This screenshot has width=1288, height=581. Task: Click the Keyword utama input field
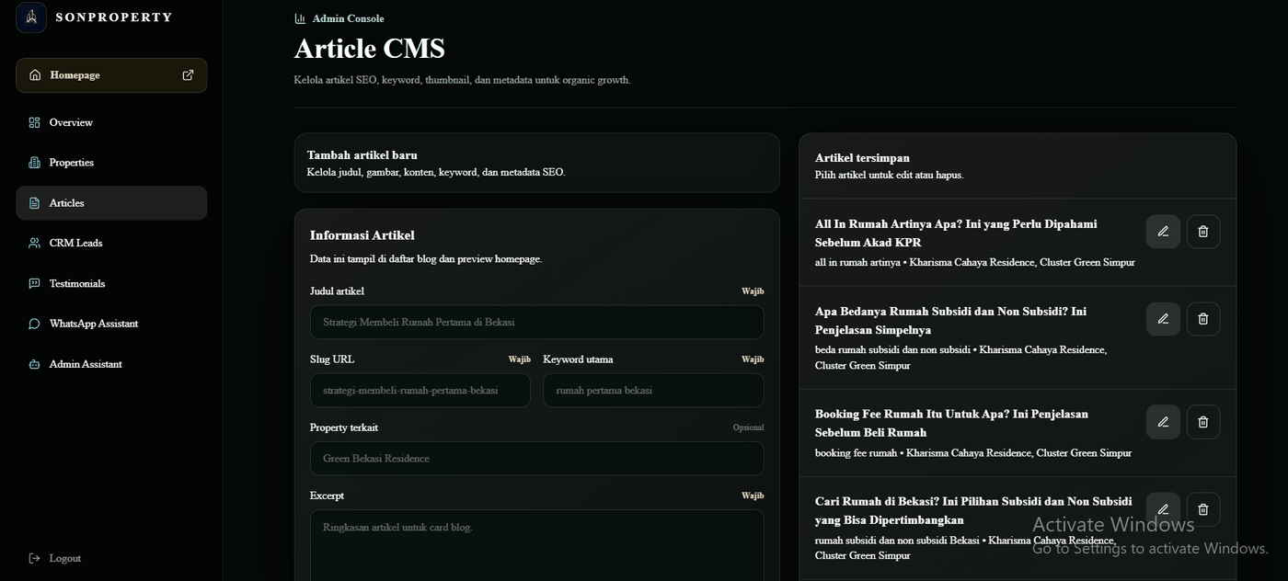pyautogui.click(x=653, y=391)
